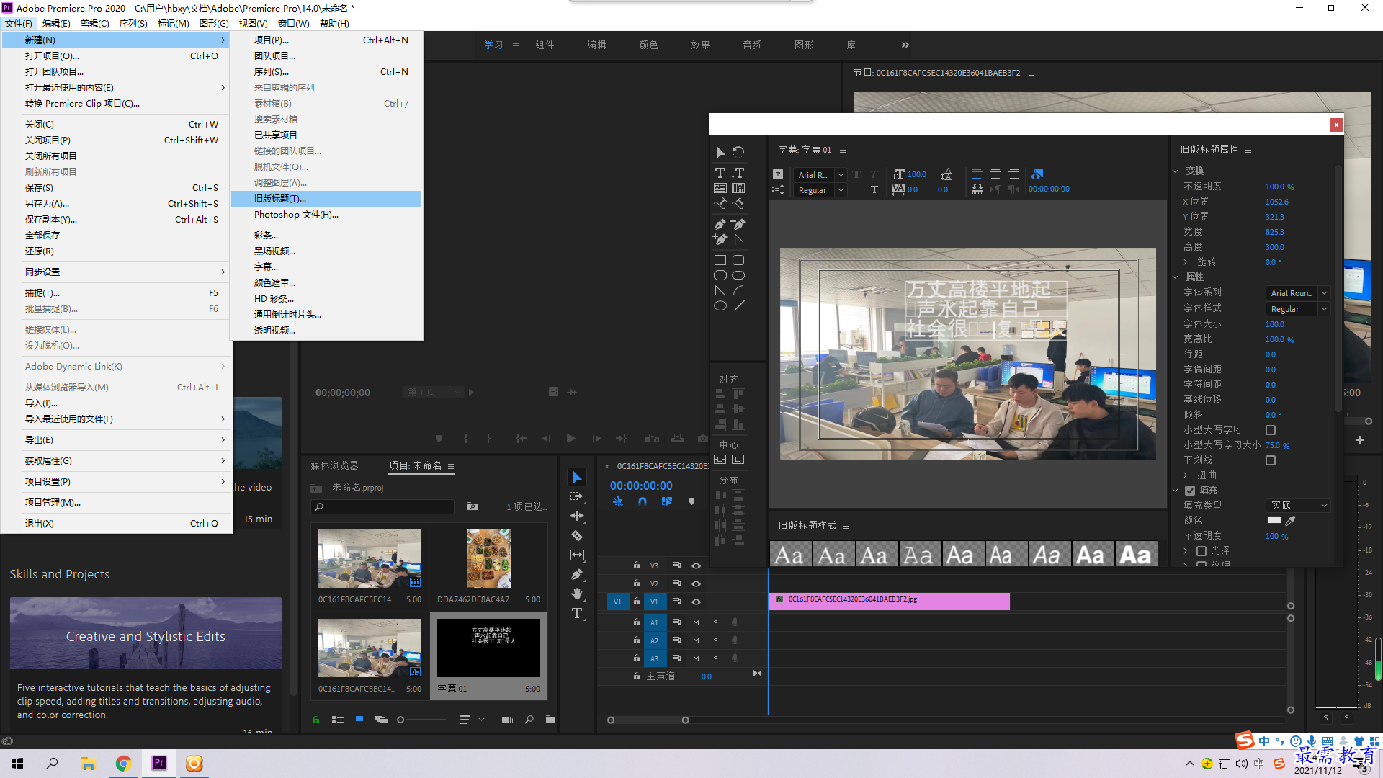The width and height of the screenshot is (1383, 778).
Task: Click Save in File menu
Action: coord(117,188)
